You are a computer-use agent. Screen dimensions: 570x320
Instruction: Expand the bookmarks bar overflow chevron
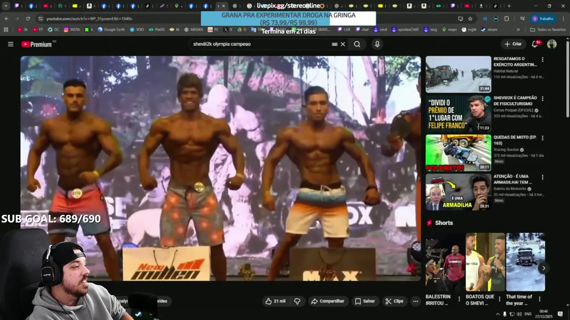518,29
